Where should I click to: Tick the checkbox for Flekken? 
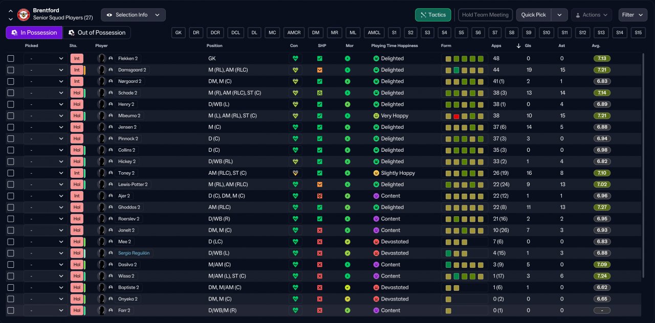pyautogui.click(x=11, y=59)
